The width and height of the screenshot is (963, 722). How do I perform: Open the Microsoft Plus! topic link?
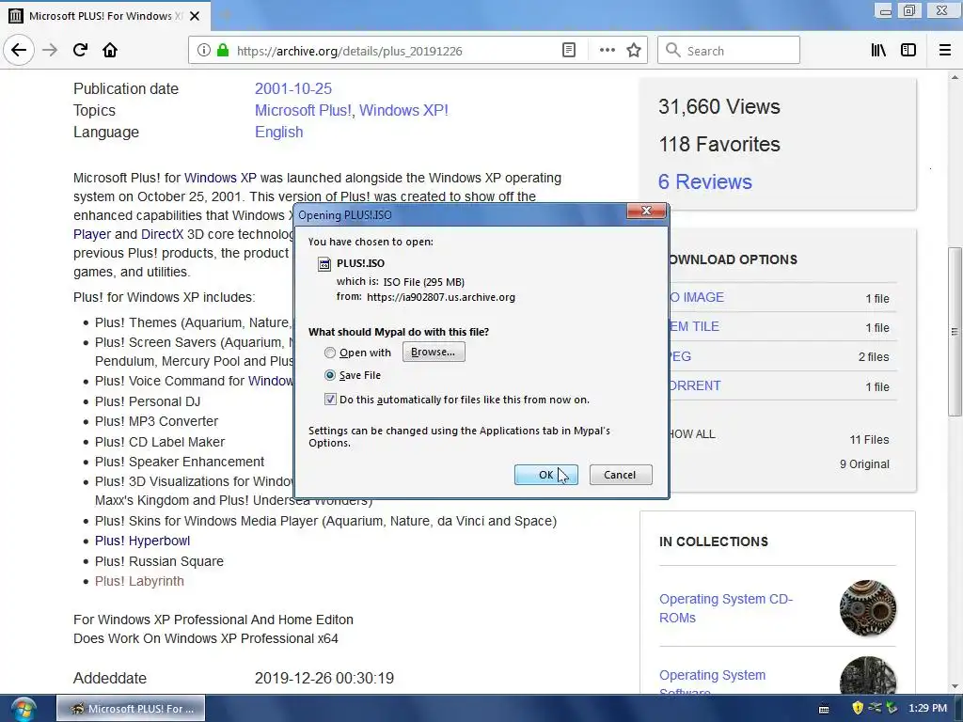pos(303,111)
